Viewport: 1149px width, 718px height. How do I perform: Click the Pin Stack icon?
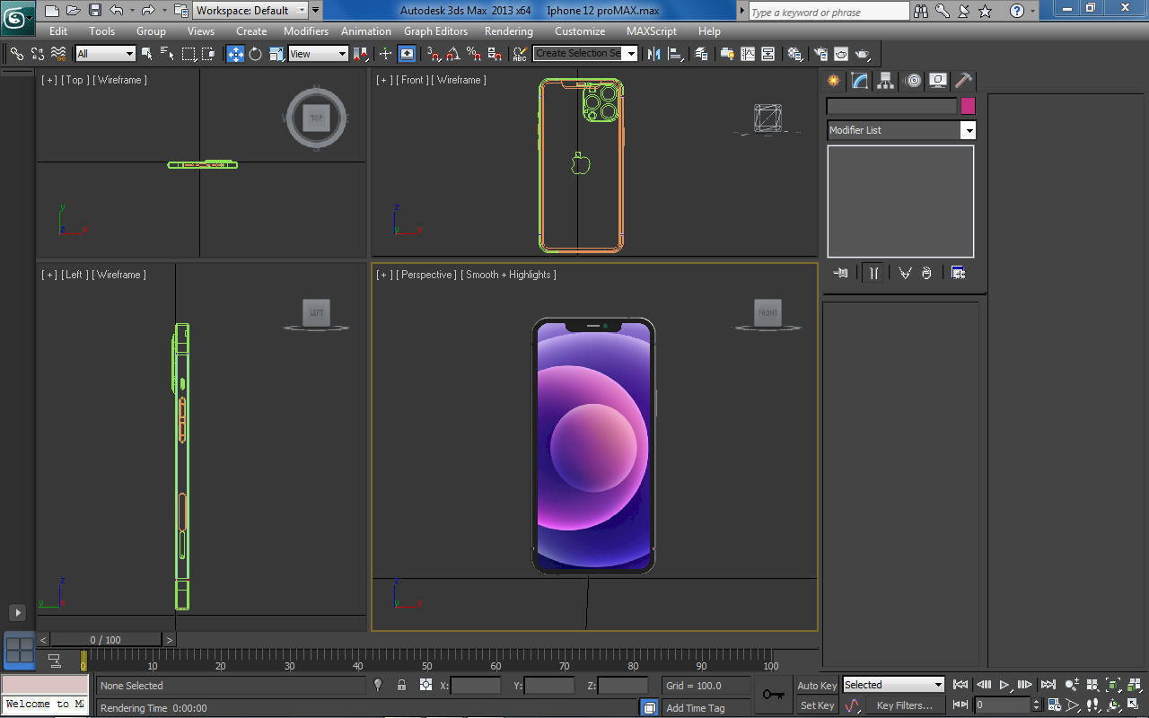click(841, 273)
